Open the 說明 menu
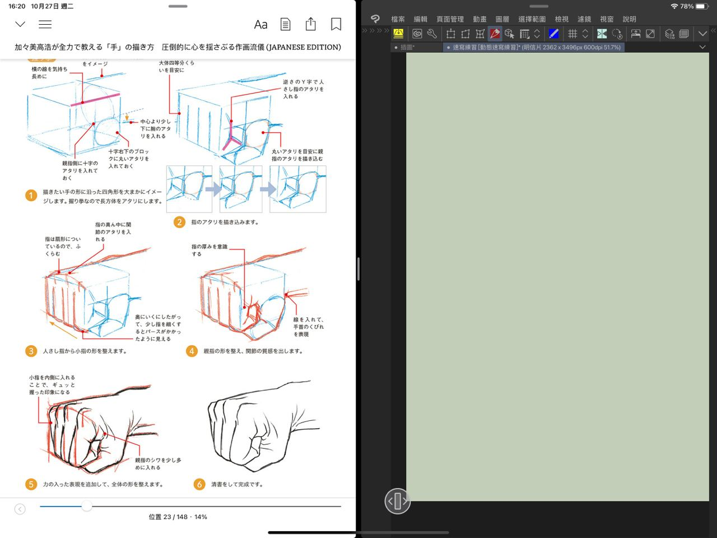Image resolution: width=717 pixels, height=538 pixels. pos(629,19)
